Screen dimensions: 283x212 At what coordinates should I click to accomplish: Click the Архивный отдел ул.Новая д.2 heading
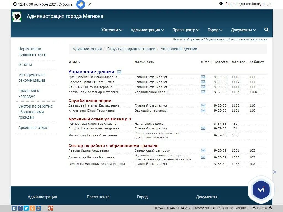(100, 119)
